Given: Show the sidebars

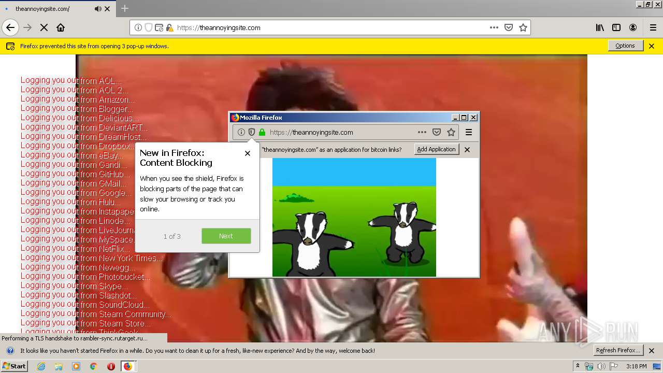Looking at the screenshot, I should 616,27.
